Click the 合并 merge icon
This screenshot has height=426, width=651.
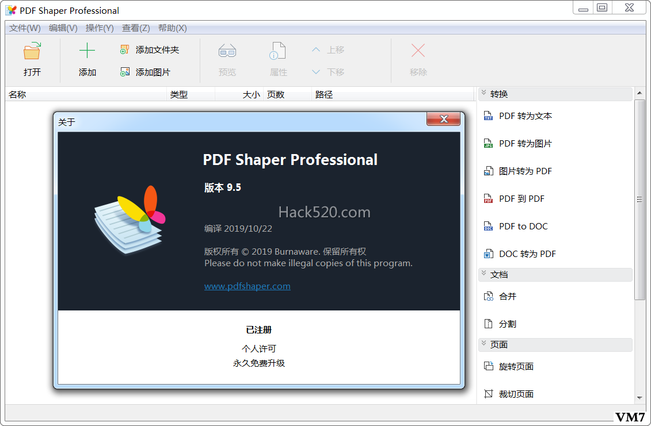pyautogui.click(x=488, y=296)
